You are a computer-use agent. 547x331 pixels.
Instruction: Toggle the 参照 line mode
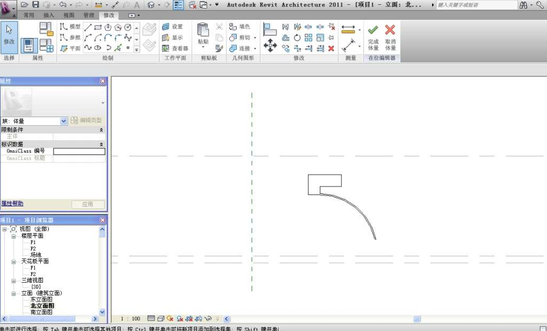pos(70,38)
